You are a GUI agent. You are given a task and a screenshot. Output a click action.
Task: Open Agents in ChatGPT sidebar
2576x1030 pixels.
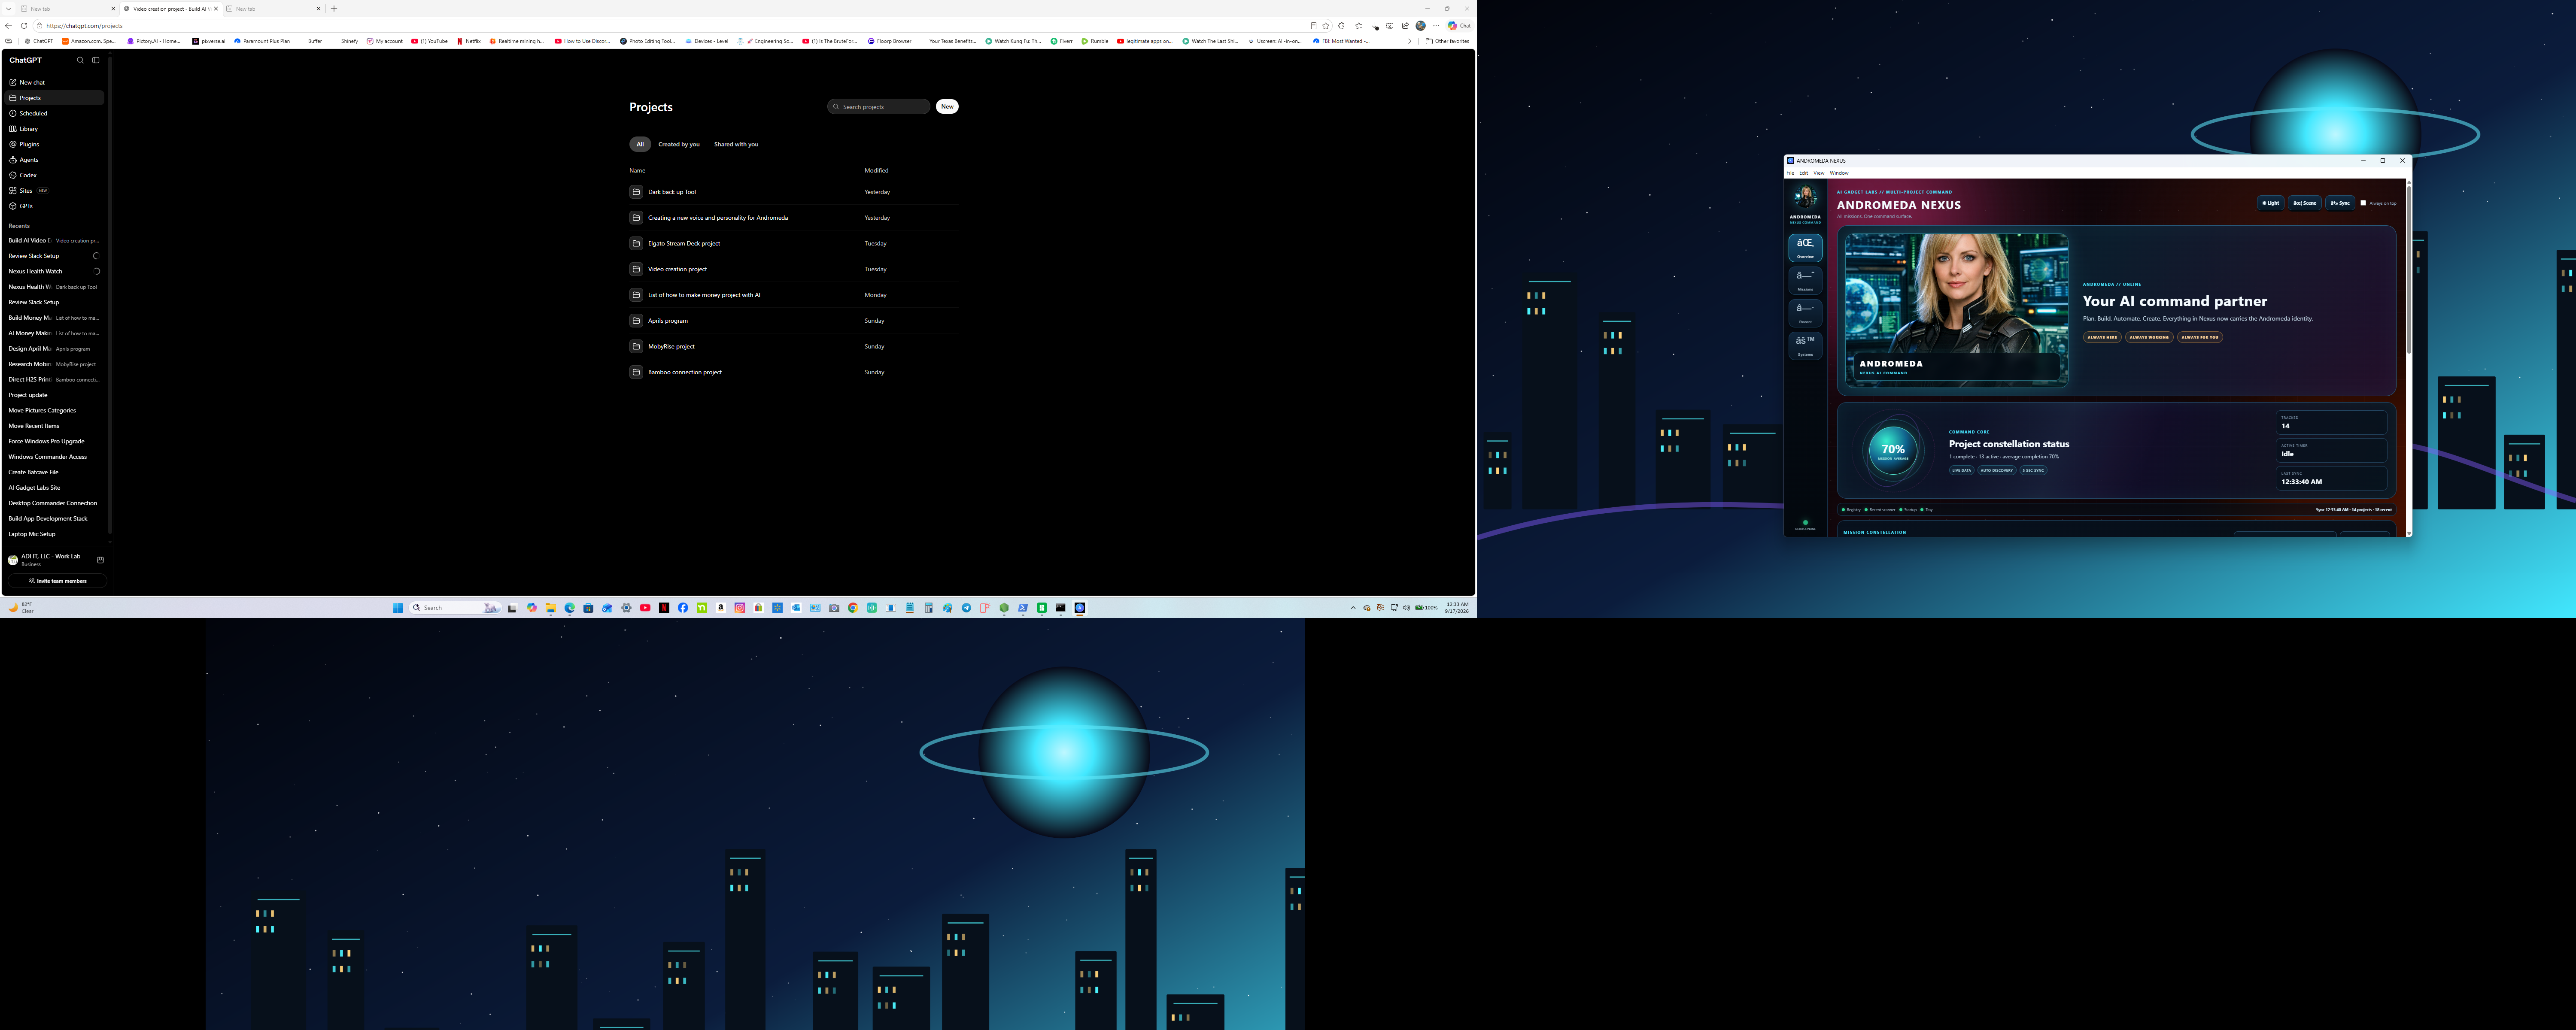coord(54,160)
